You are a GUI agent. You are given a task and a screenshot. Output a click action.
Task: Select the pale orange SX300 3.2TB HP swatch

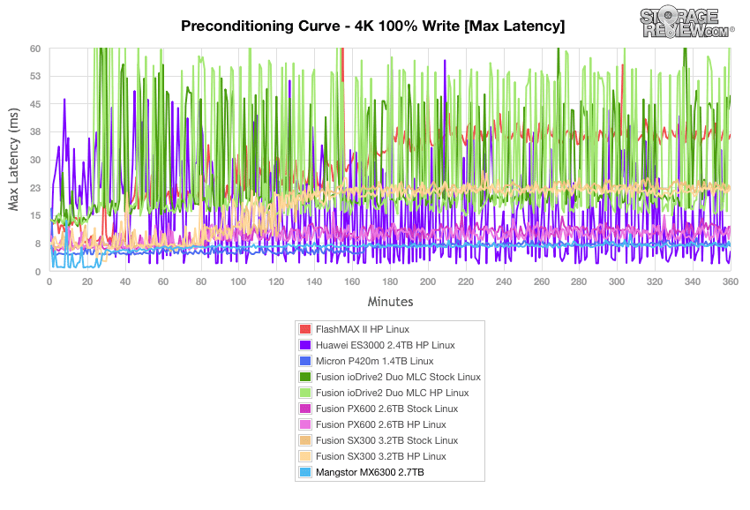tap(305, 456)
